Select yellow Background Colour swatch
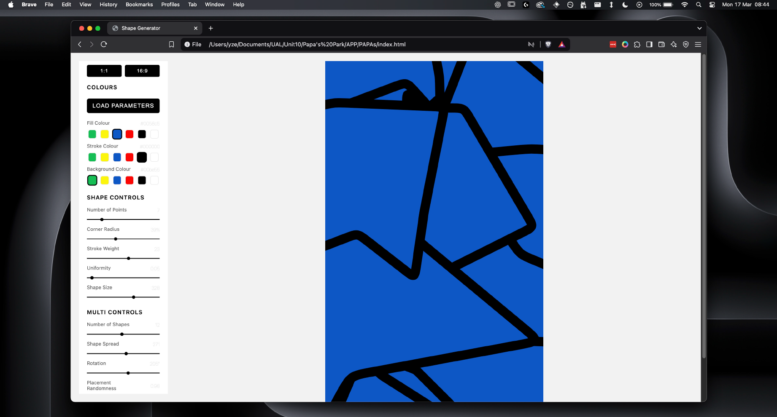 tap(105, 180)
